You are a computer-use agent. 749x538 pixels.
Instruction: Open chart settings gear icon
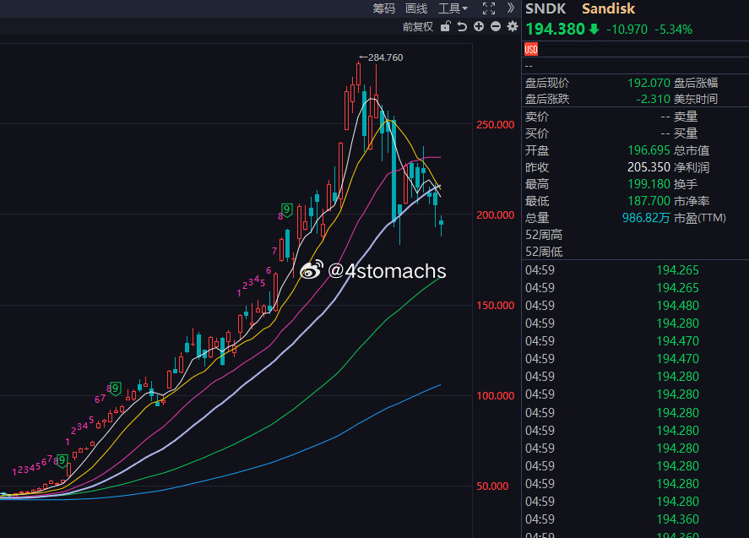[513, 27]
